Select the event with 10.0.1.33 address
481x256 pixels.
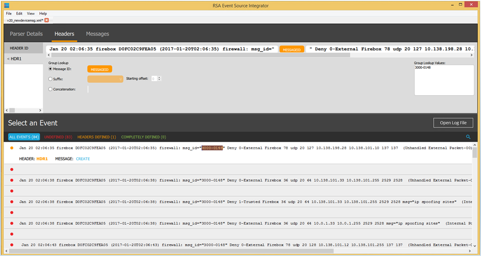pyautogui.click(x=239, y=223)
